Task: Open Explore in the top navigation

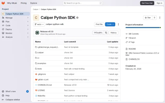Action: (34, 3)
